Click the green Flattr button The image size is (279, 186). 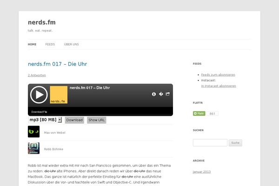click(x=199, y=113)
